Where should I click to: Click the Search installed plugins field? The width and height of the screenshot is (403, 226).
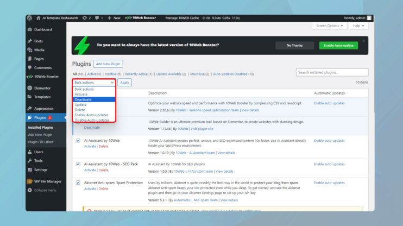pos(332,72)
